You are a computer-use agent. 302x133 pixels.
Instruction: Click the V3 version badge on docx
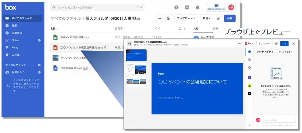[x=85, y=68]
